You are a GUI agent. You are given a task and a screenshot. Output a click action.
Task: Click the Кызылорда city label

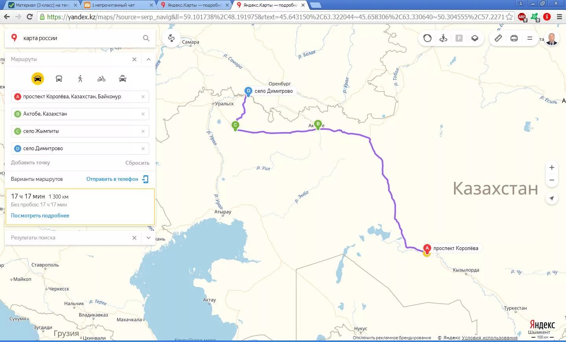[x=466, y=270]
